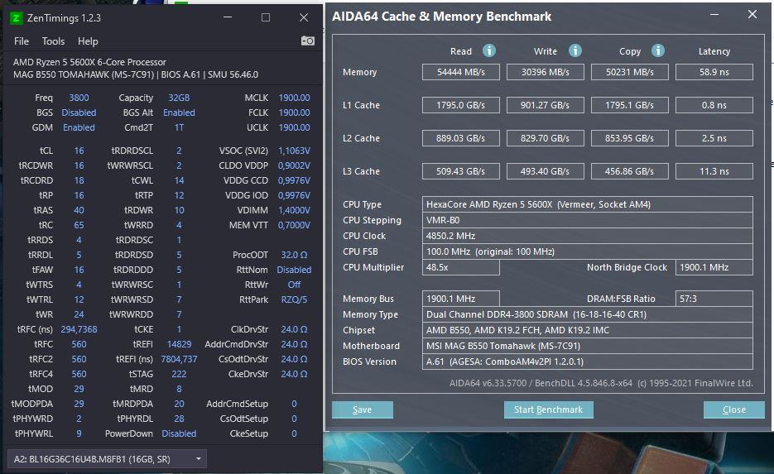Click the VDIMM value 1,4000V
This screenshot has width=774, height=474.
(294, 210)
